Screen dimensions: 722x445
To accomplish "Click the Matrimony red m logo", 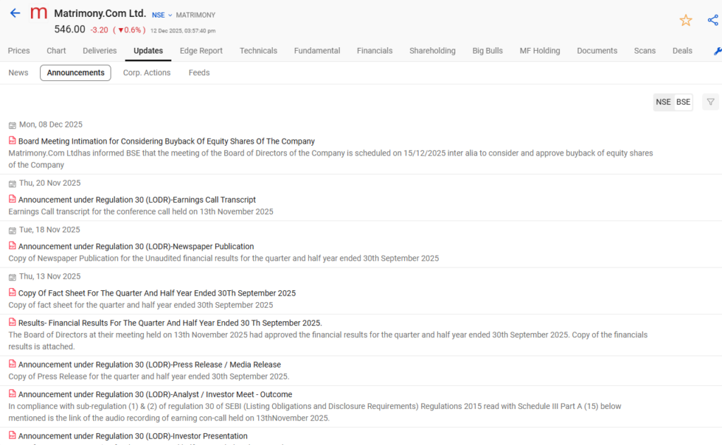I will (x=39, y=13).
